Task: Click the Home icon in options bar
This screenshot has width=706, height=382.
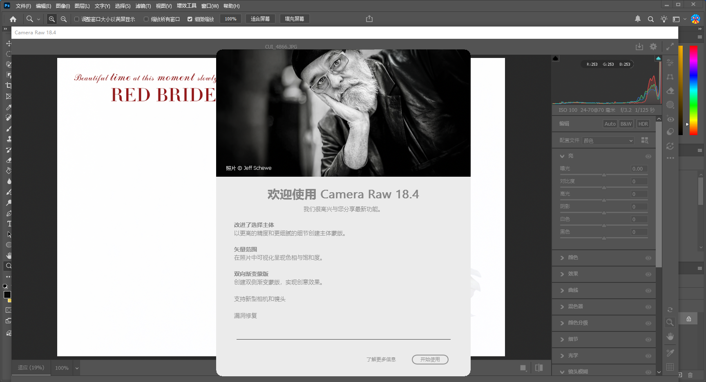Action: click(x=13, y=19)
